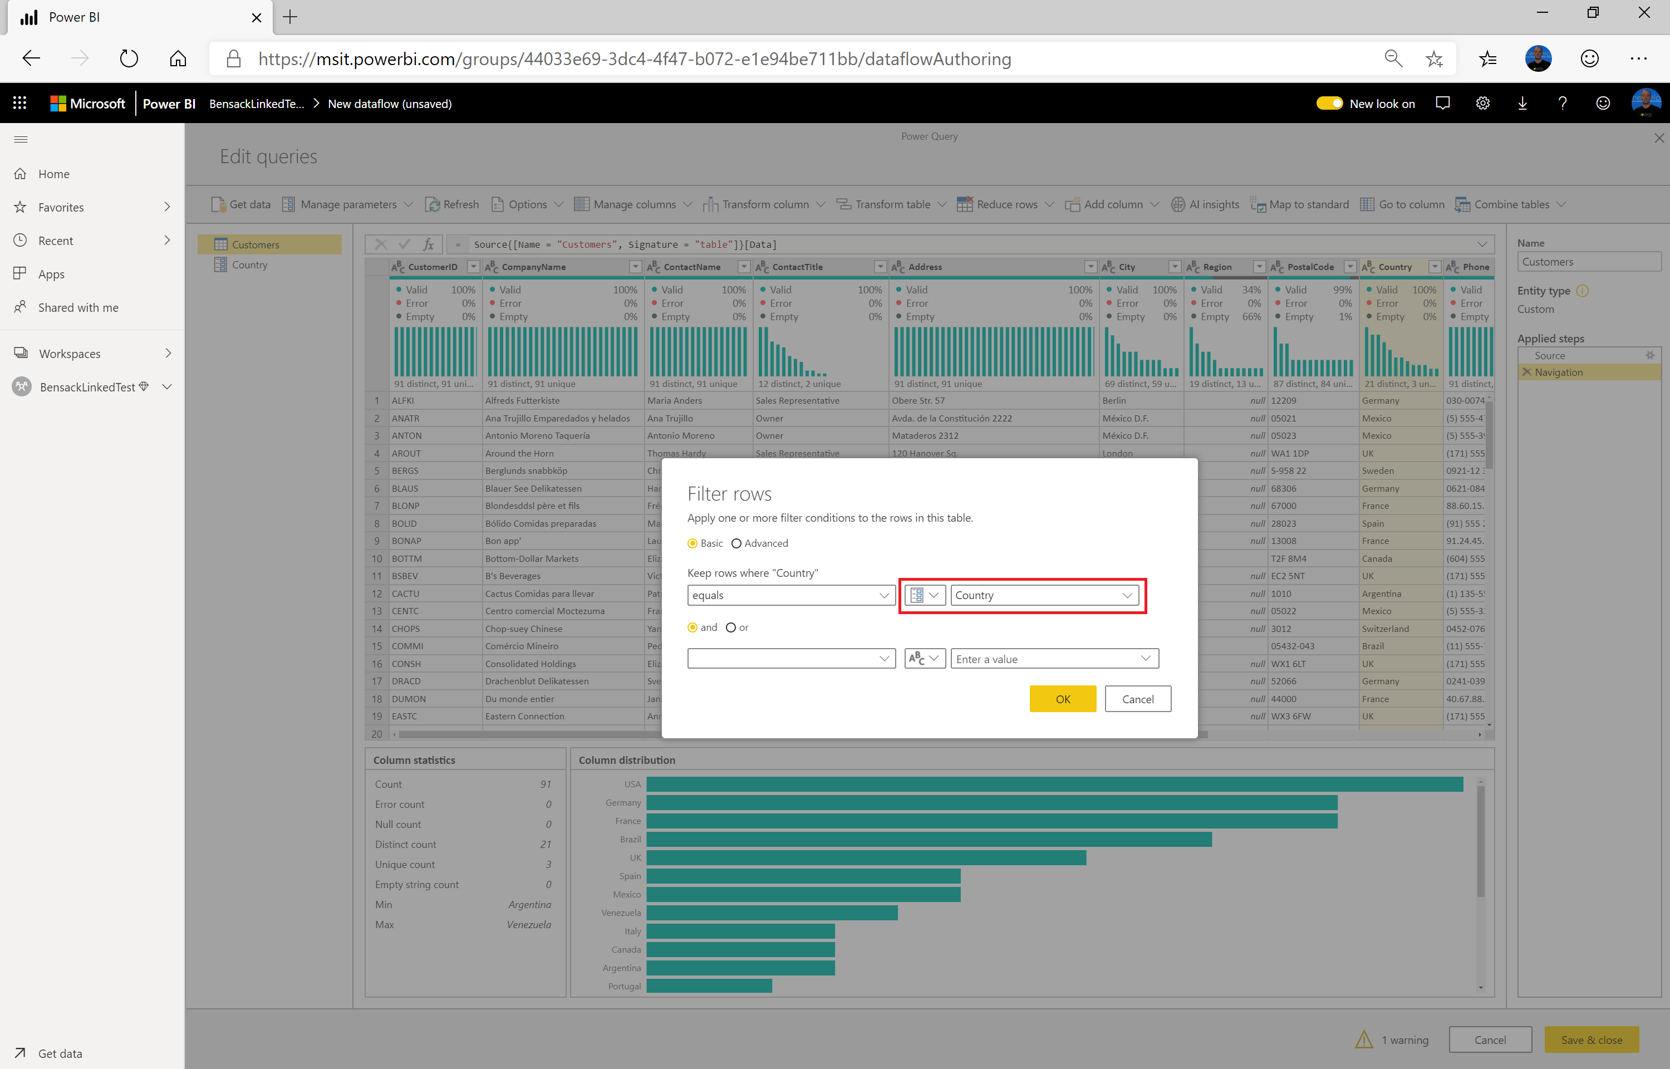The width and height of the screenshot is (1670, 1069).
Task: Click Go to column tool
Action: (x=1402, y=204)
